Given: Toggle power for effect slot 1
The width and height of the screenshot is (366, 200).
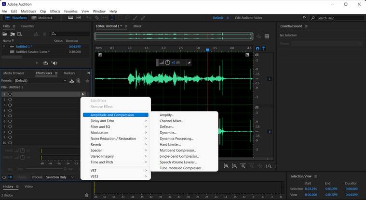Looking at the screenshot, I should tap(10, 94).
